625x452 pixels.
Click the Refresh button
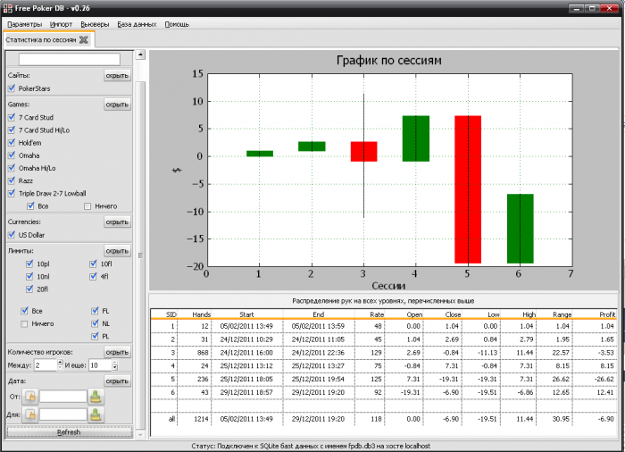(69, 432)
